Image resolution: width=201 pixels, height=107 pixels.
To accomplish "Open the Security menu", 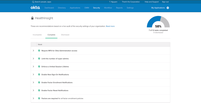I will 97,8.
